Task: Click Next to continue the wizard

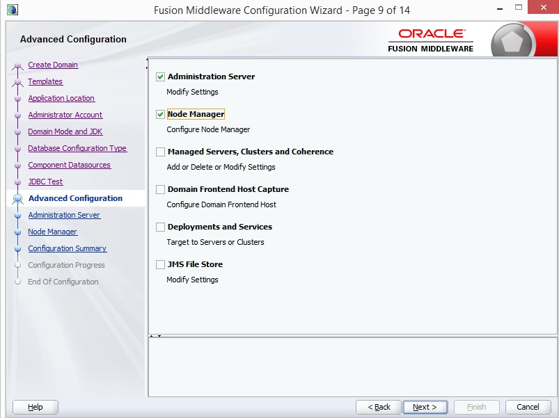Action: pos(425,407)
